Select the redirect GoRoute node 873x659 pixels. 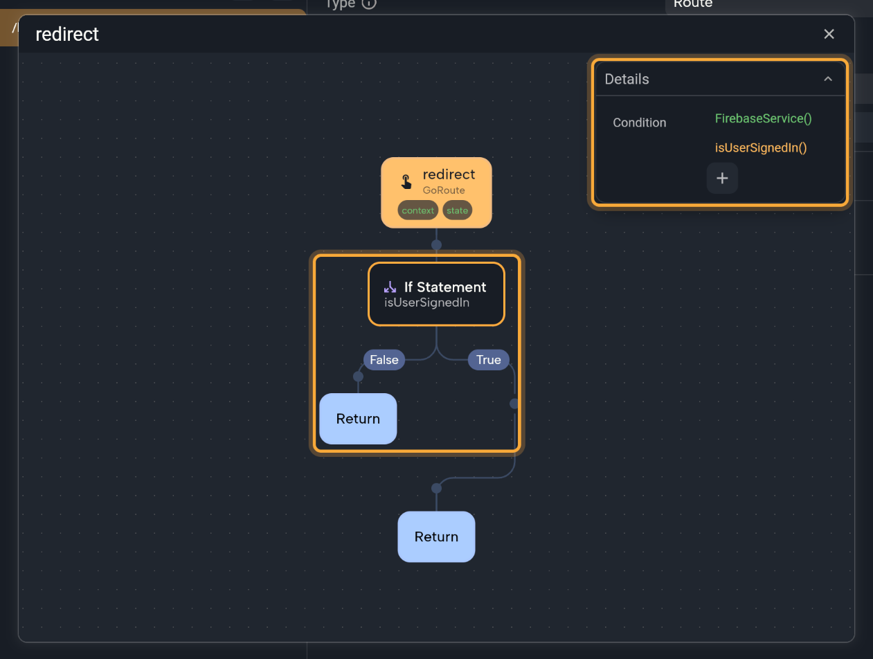436,192
